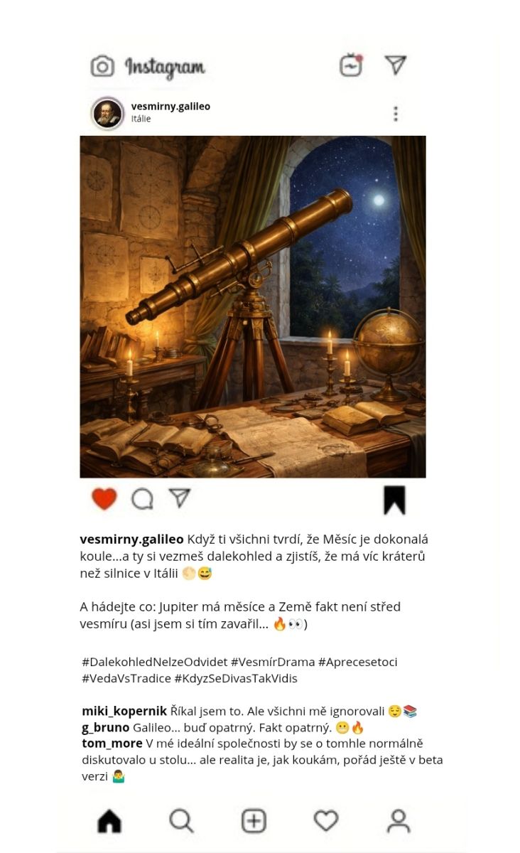Open direct messages paper plane at top
Screen dimensions: 520x853
click(x=395, y=65)
